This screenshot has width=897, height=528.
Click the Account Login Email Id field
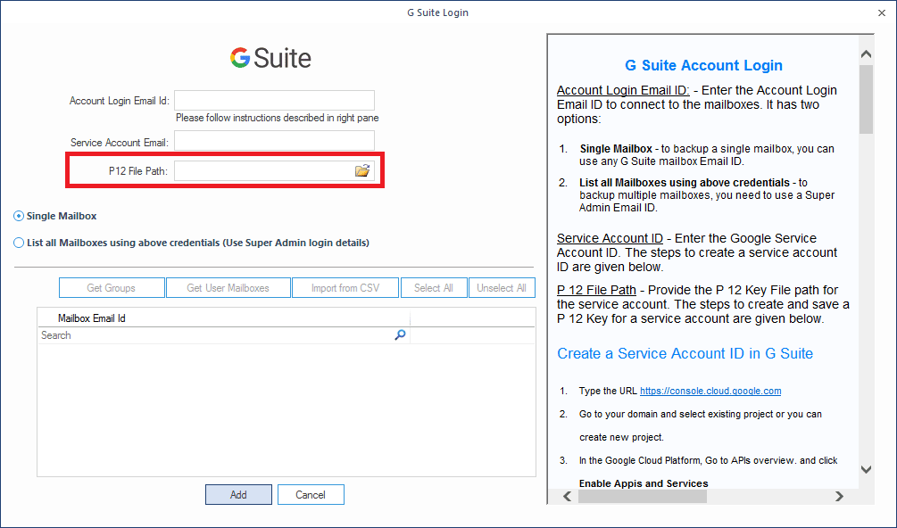(x=275, y=101)
